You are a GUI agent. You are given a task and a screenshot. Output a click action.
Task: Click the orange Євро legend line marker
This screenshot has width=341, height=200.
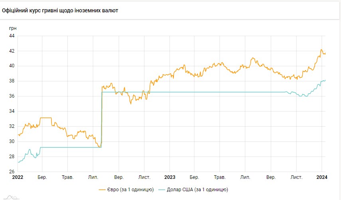pyautogui.click(x=104, y=189)
